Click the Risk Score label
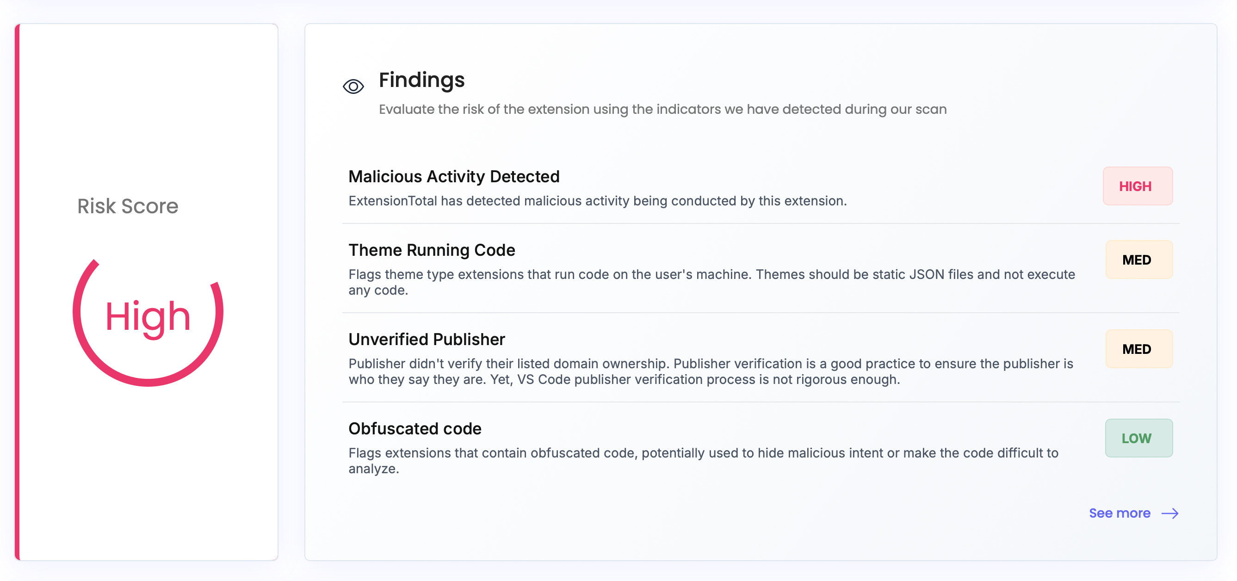Image resolution: width=1237 pixels, height=581 pixels. tap(128, 206)
